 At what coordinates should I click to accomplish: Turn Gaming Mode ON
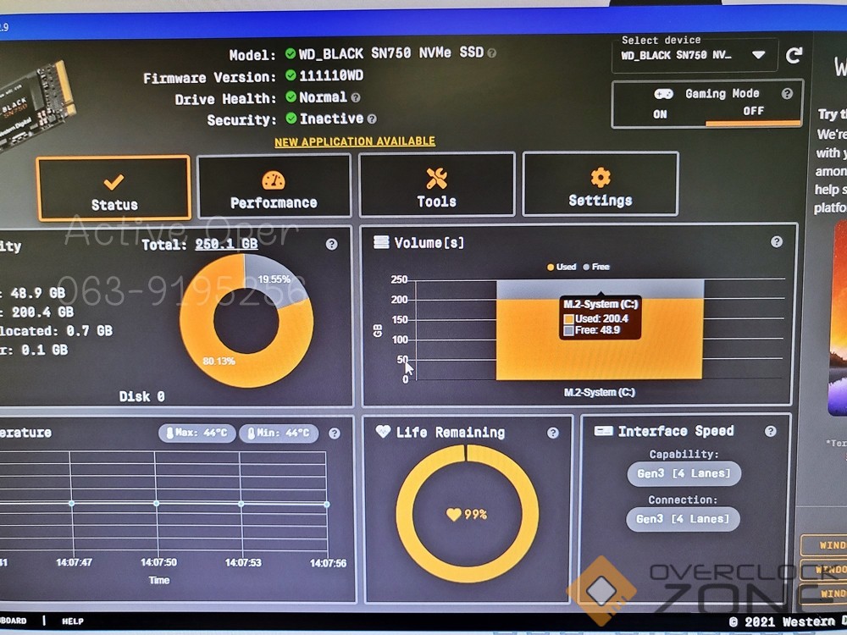(660, 114)
